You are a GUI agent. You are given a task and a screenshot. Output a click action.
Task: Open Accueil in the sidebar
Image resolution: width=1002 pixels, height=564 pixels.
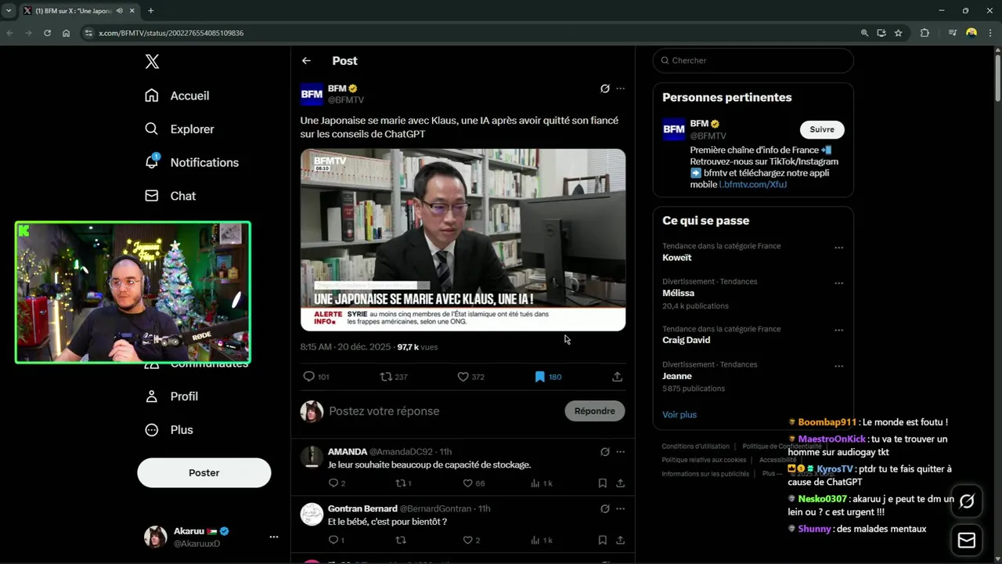(177, 96)
